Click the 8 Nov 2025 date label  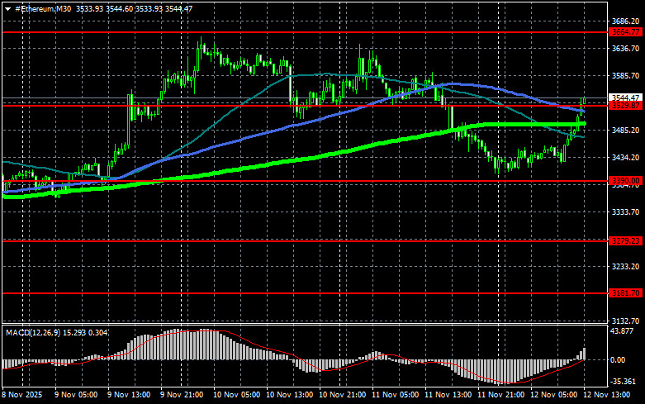(22, 395)
